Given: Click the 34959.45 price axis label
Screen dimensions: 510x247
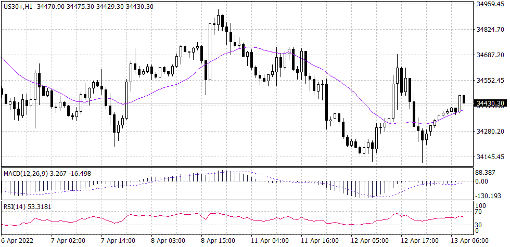Looking at the screenshot, I should coord(492,4).
